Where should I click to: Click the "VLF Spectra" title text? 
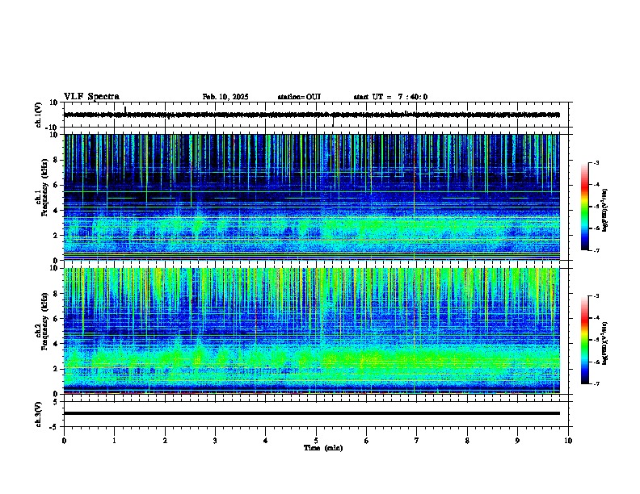click(91, 97)
